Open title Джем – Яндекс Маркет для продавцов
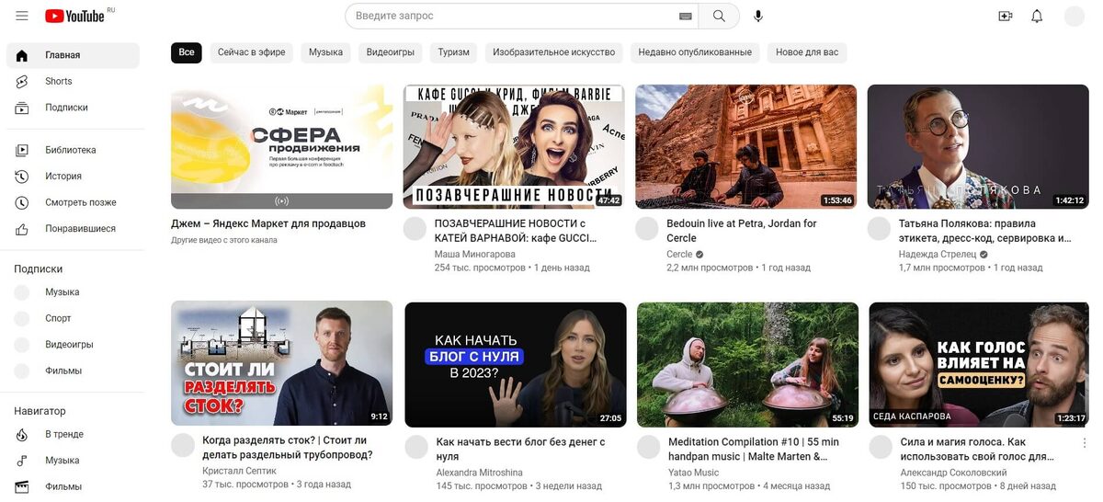This screenshot has width=1103, height=502. 268,223
